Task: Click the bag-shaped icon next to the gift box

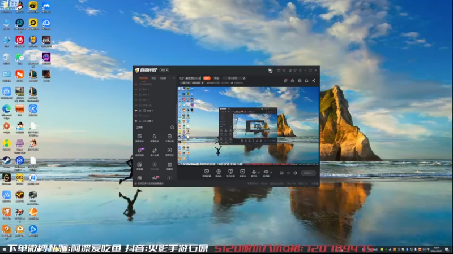Action: tap(292, 81)
